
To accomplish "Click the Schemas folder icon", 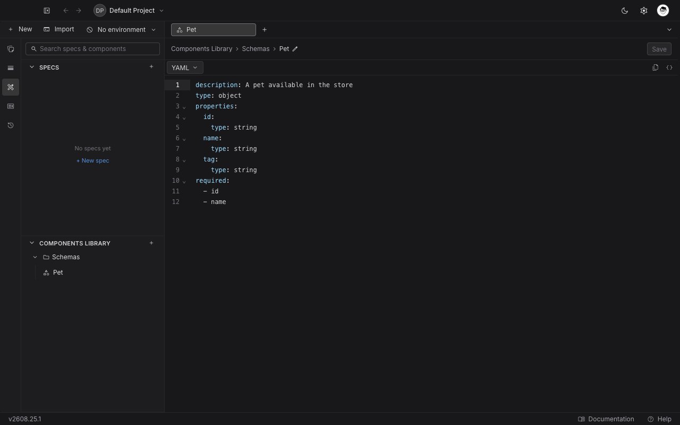I will tap(46, 257).
